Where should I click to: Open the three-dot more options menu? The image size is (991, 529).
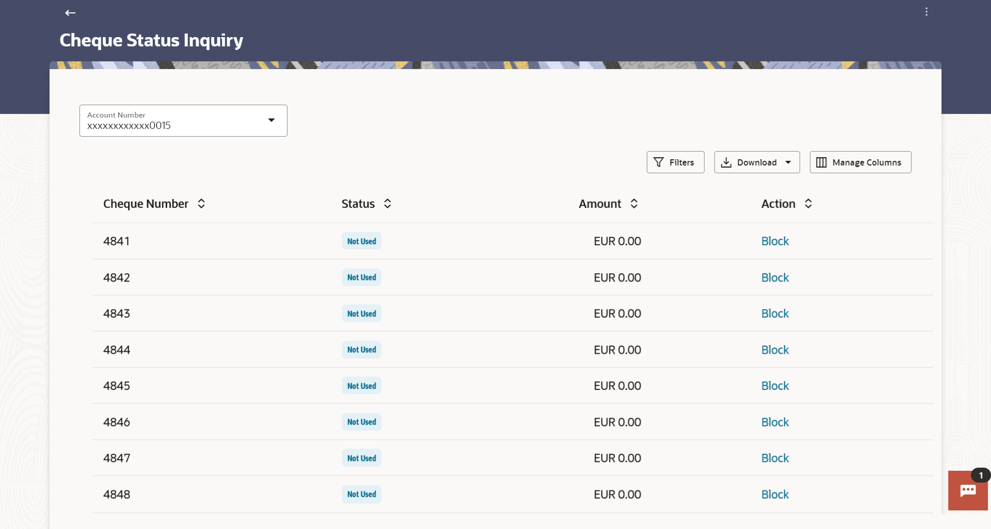point(926,12)
